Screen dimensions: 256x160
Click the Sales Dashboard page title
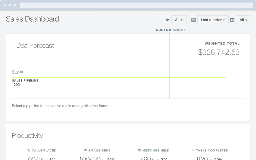pos(32,19)
